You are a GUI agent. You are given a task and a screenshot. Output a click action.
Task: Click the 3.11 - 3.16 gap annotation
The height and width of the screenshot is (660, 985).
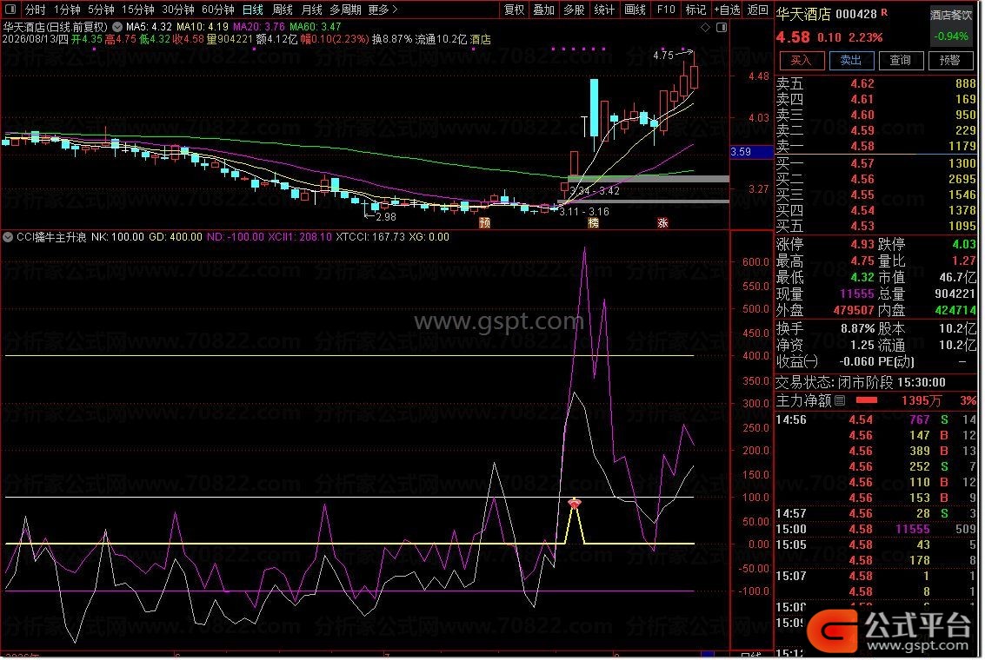point(584,211)
